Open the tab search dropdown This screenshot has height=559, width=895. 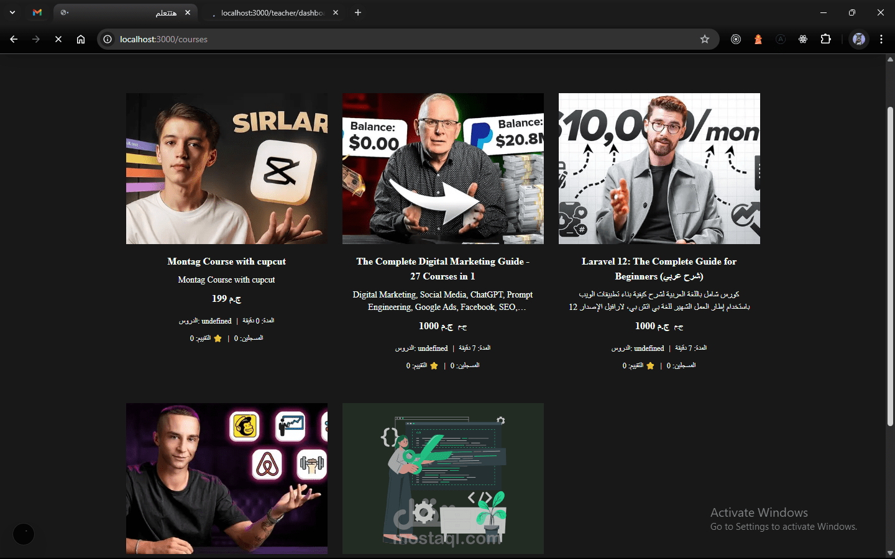(12, 12)
